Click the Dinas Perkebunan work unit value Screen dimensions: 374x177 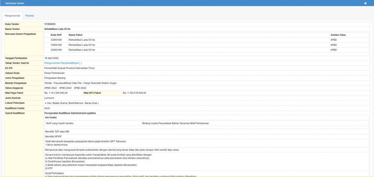54,73
